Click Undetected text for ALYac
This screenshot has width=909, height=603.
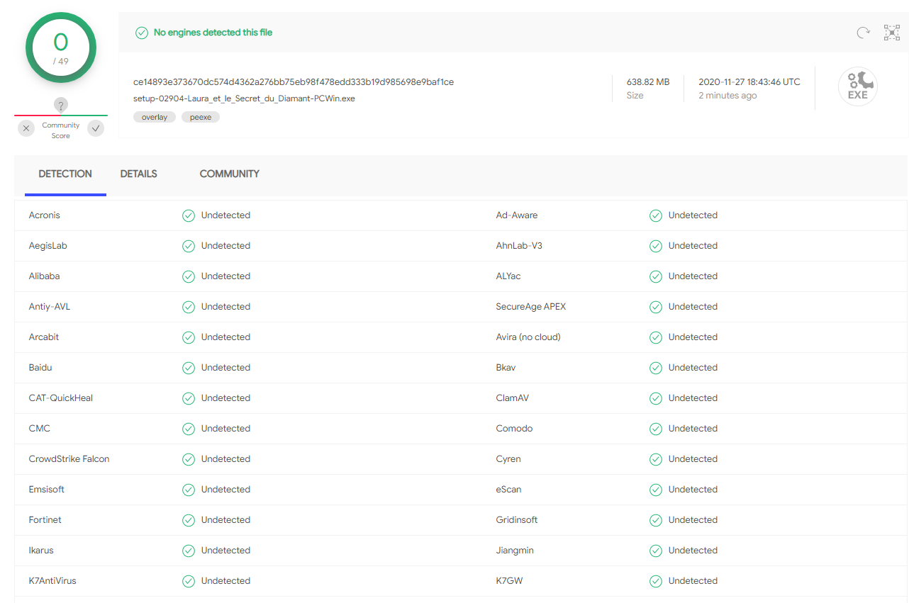click(693, 276)
